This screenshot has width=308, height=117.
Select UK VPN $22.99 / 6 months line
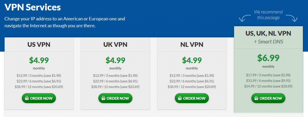click(116, 81)
